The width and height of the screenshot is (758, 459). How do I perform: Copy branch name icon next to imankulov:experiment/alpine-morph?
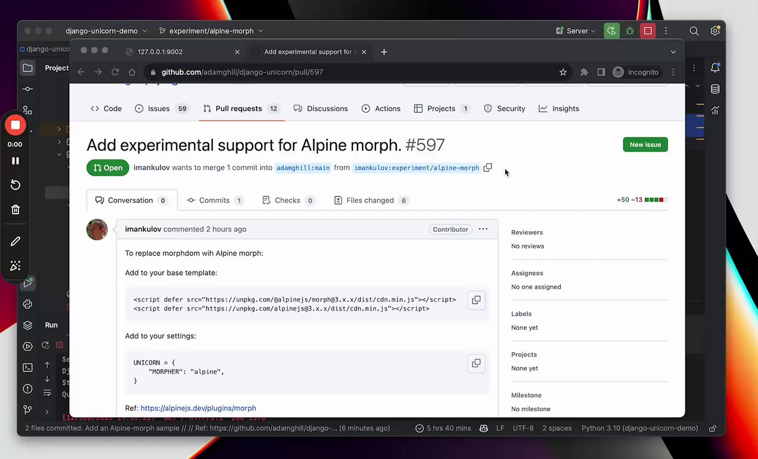click(x=487, y=168)
